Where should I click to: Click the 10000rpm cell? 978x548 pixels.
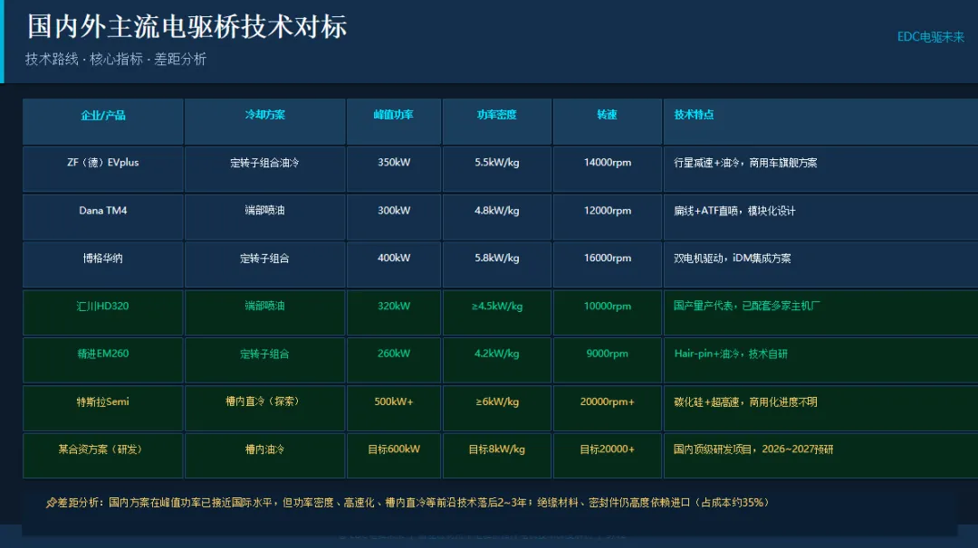608,312
